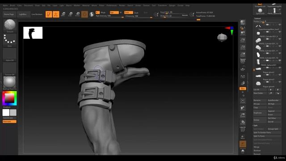Toggle the PolyF line fill icon

click(243, 129)
